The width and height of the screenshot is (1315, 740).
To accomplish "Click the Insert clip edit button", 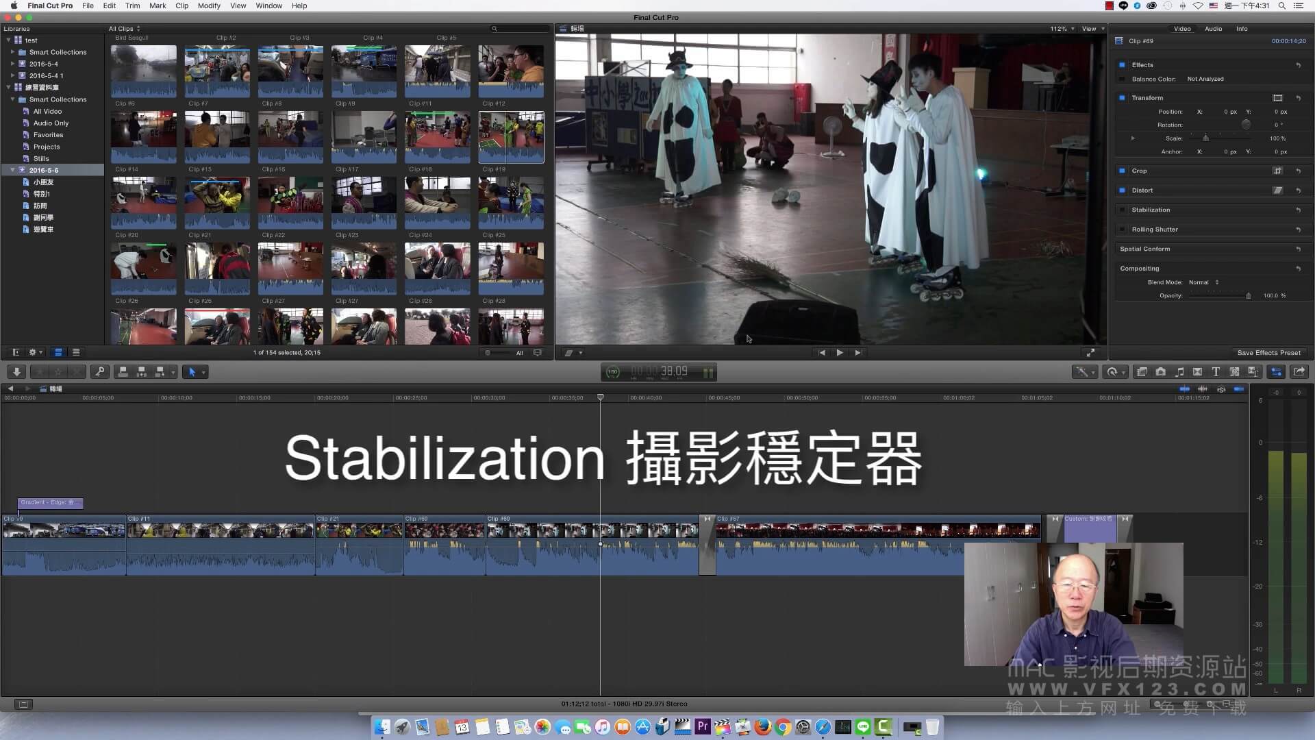I will click(x=142, y=372).
